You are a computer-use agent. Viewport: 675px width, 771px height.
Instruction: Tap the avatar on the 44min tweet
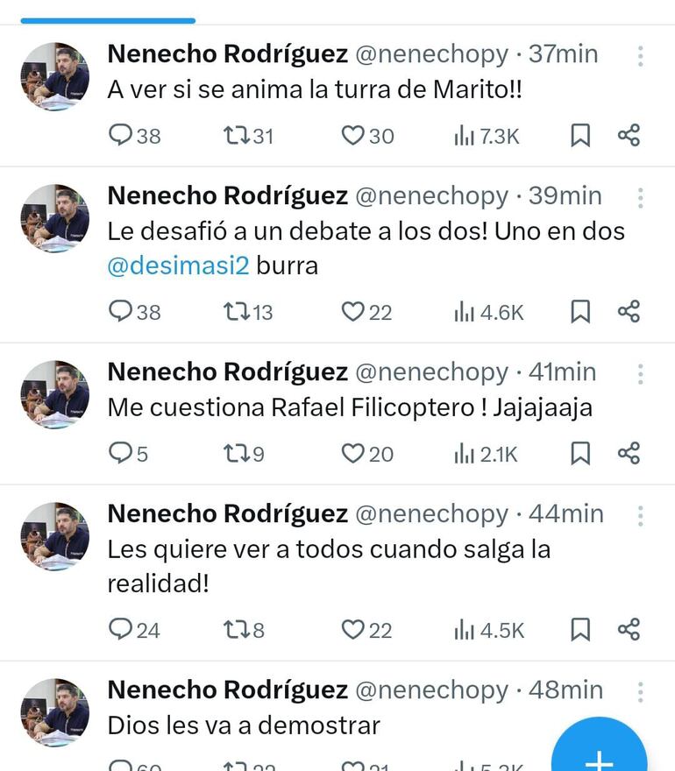54,536
